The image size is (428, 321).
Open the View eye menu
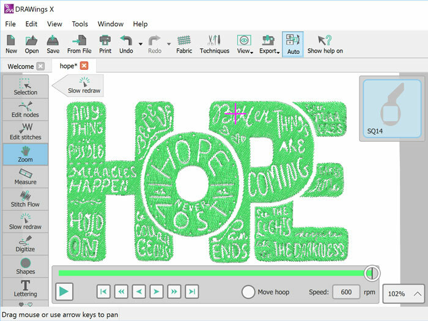(x=245, y=44)
